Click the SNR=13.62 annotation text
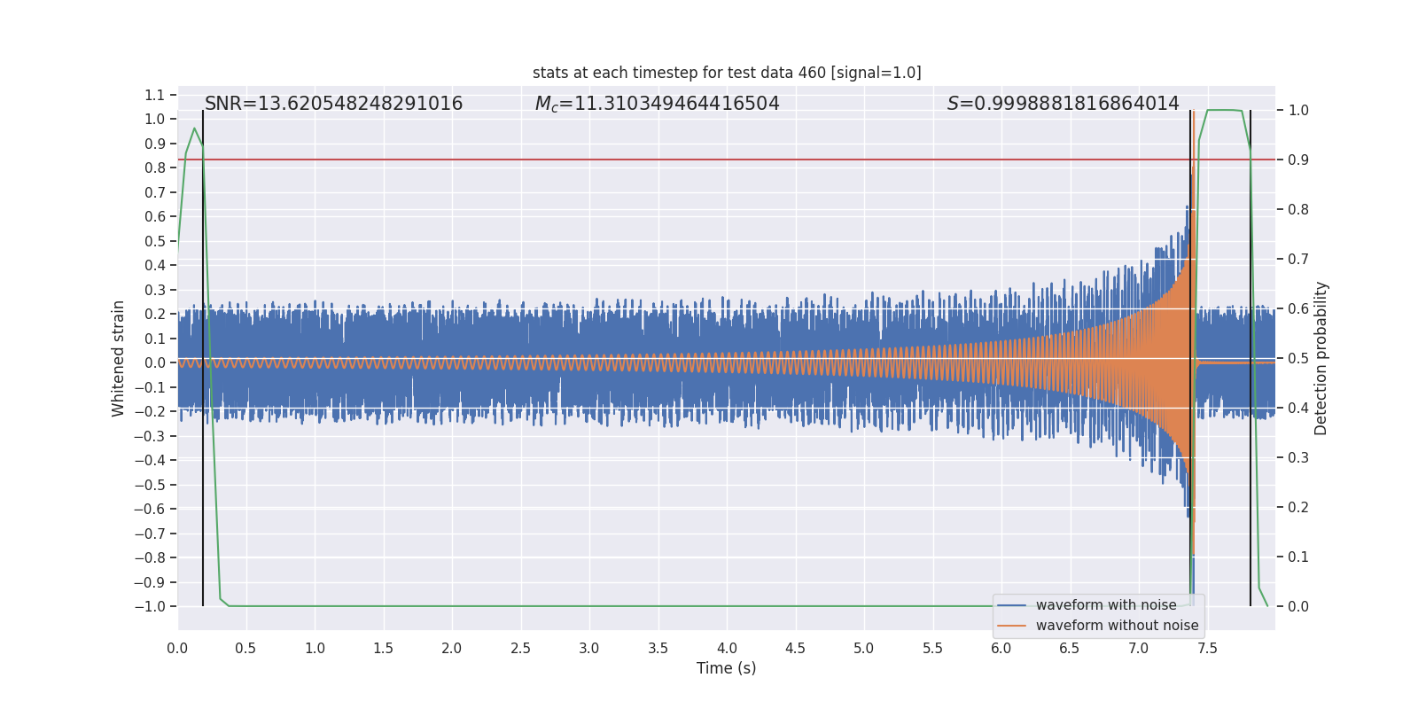This screenshot has height=709, width=1418. (x=333, y=104)
